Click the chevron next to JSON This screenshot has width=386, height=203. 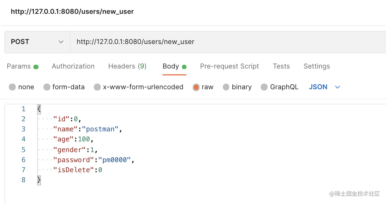click(338, 87)
